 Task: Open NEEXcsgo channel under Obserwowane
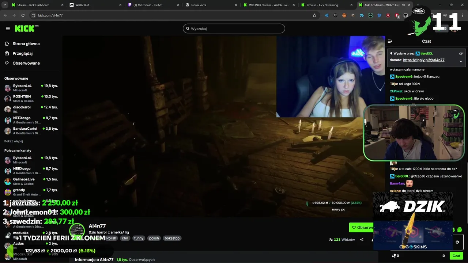coord(31,120)
